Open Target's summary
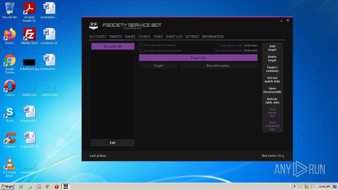 click(x=273, y=69)
